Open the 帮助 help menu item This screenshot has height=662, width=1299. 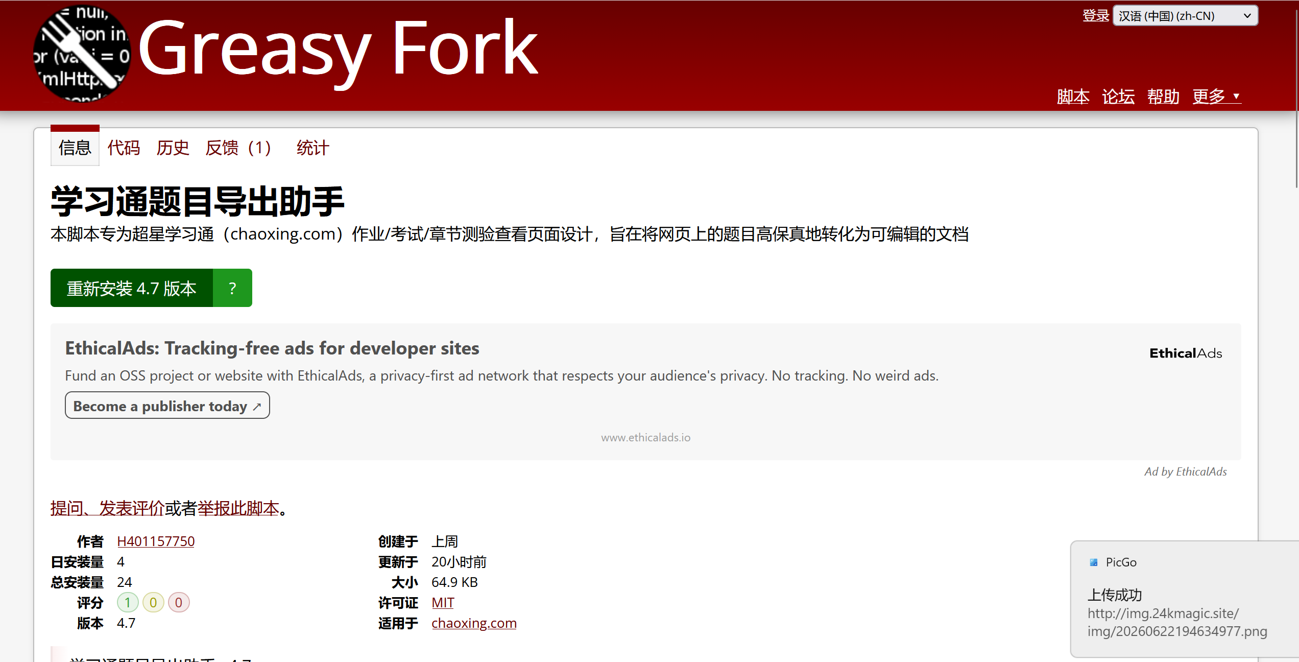[x=1163, y=96]
